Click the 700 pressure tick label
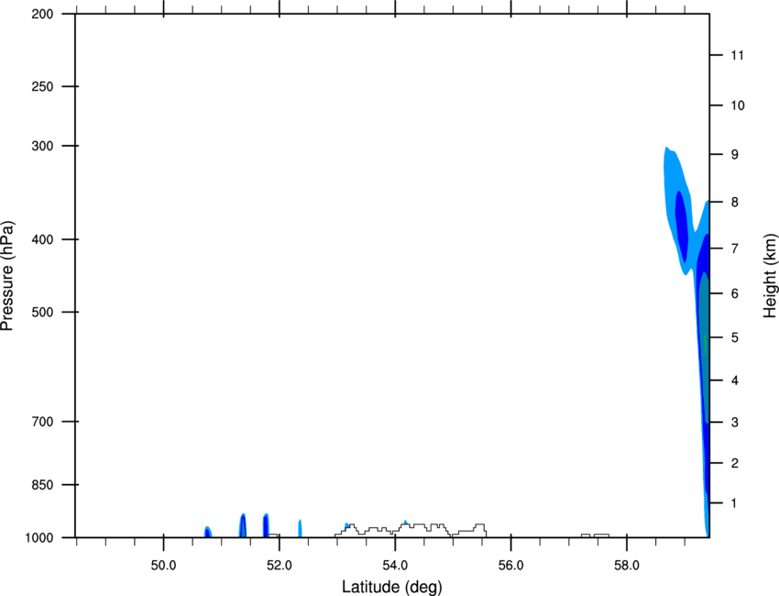 pyautogui.click(x=42, y=422)
